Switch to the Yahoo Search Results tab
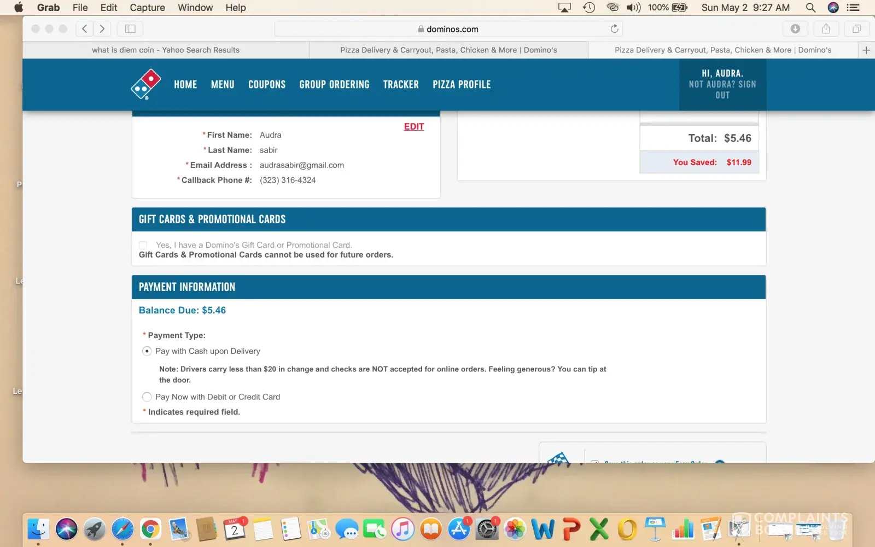This screenshot has width=875, height=547. click(x=166, y=50)
